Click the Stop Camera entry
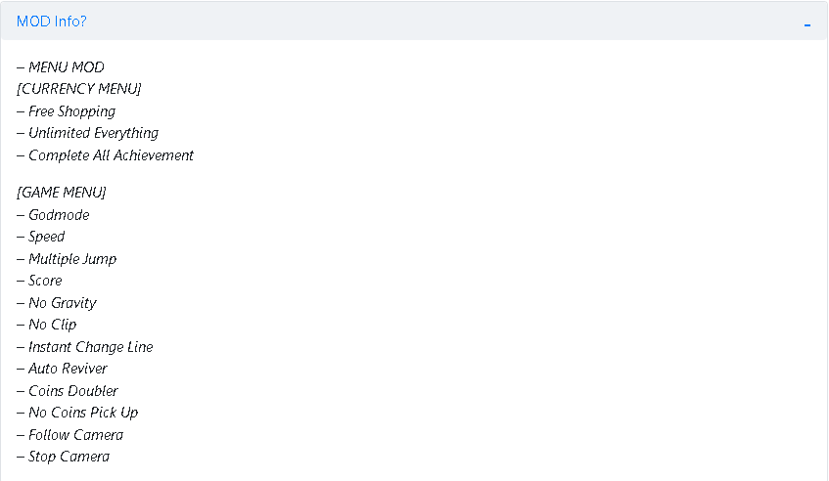Viewport: 829px width, 481px height. [63, 457]
